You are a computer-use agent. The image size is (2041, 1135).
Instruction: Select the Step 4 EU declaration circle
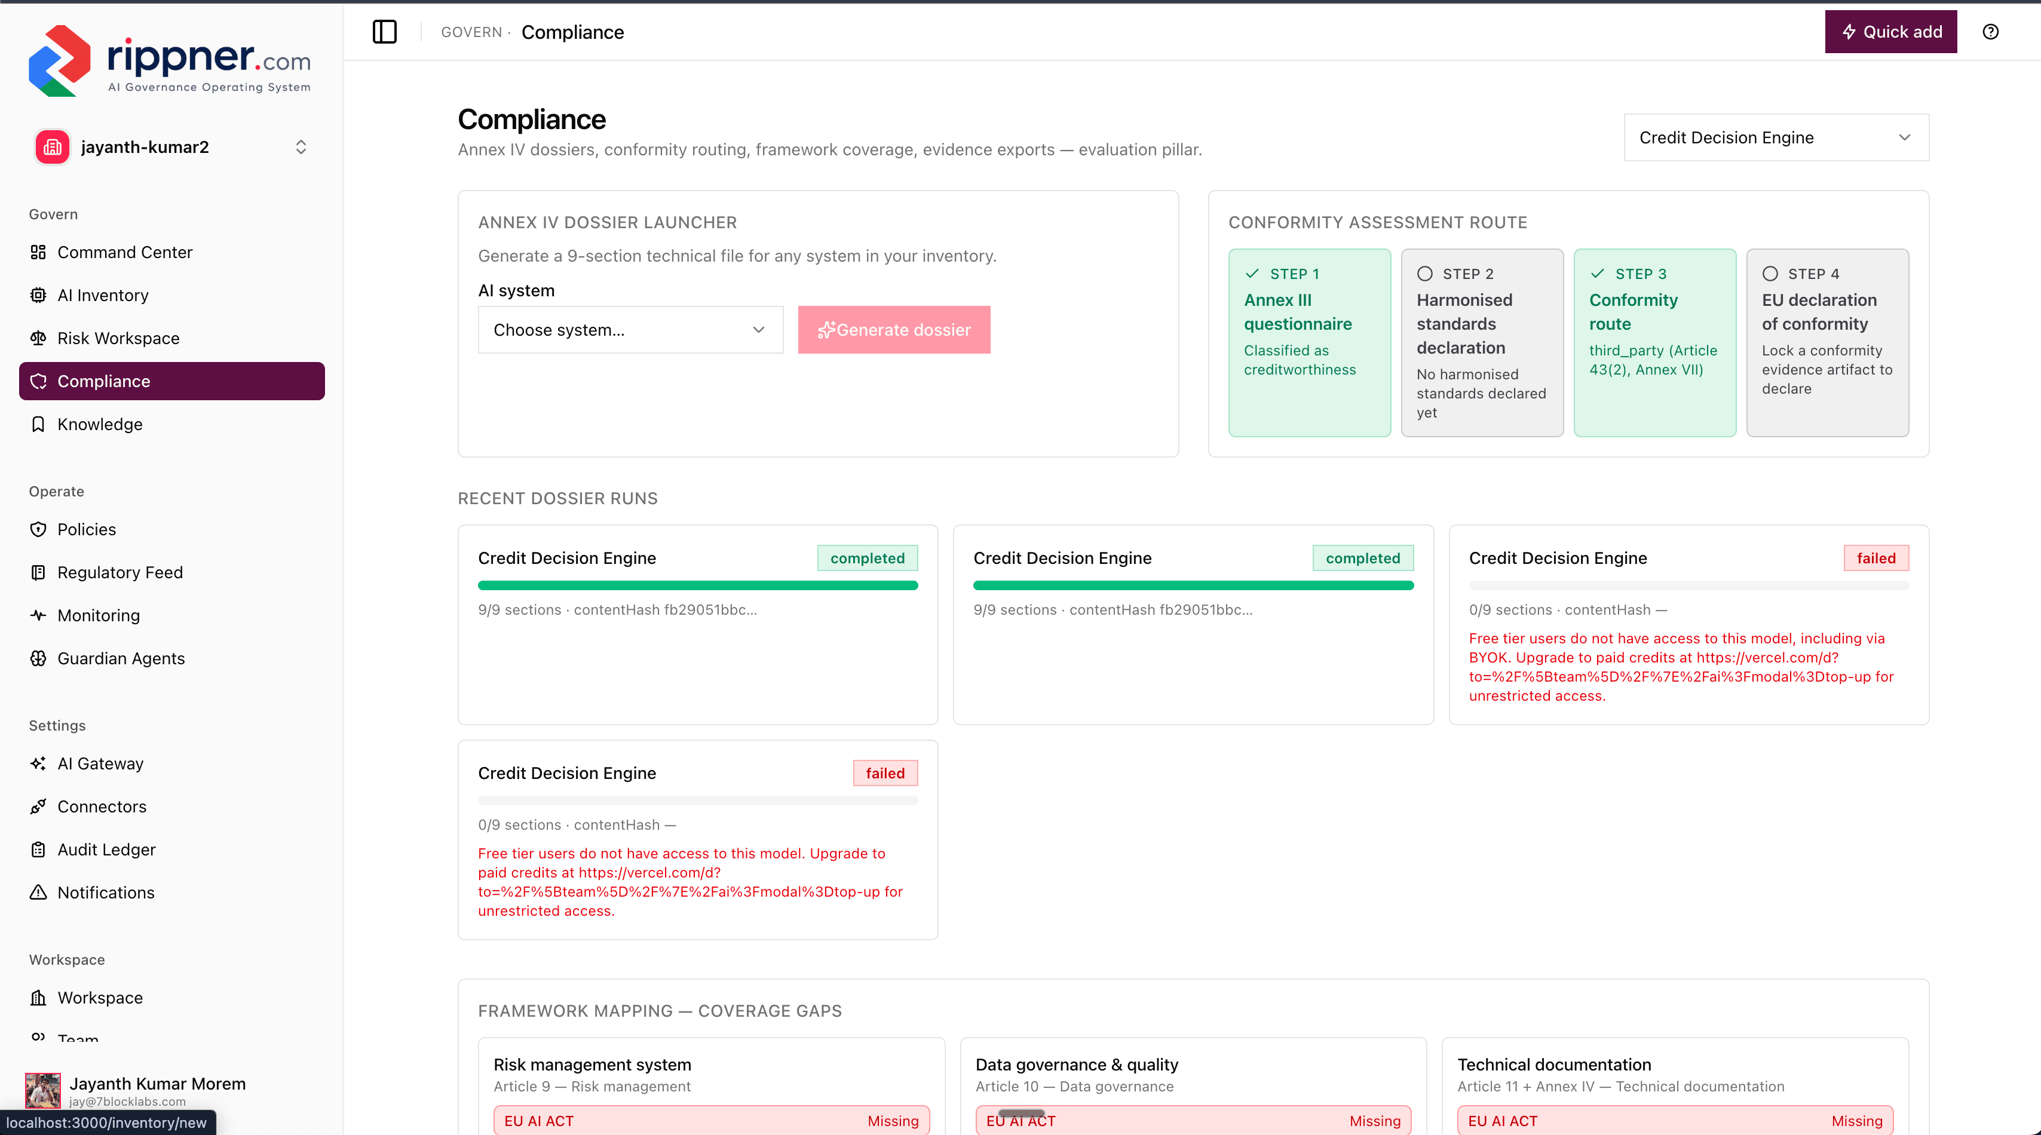click(x=1770, y=273)
